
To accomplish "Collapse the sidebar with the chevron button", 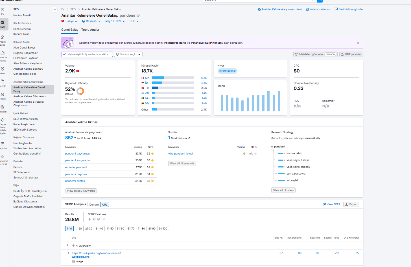I will click(55, 10).
